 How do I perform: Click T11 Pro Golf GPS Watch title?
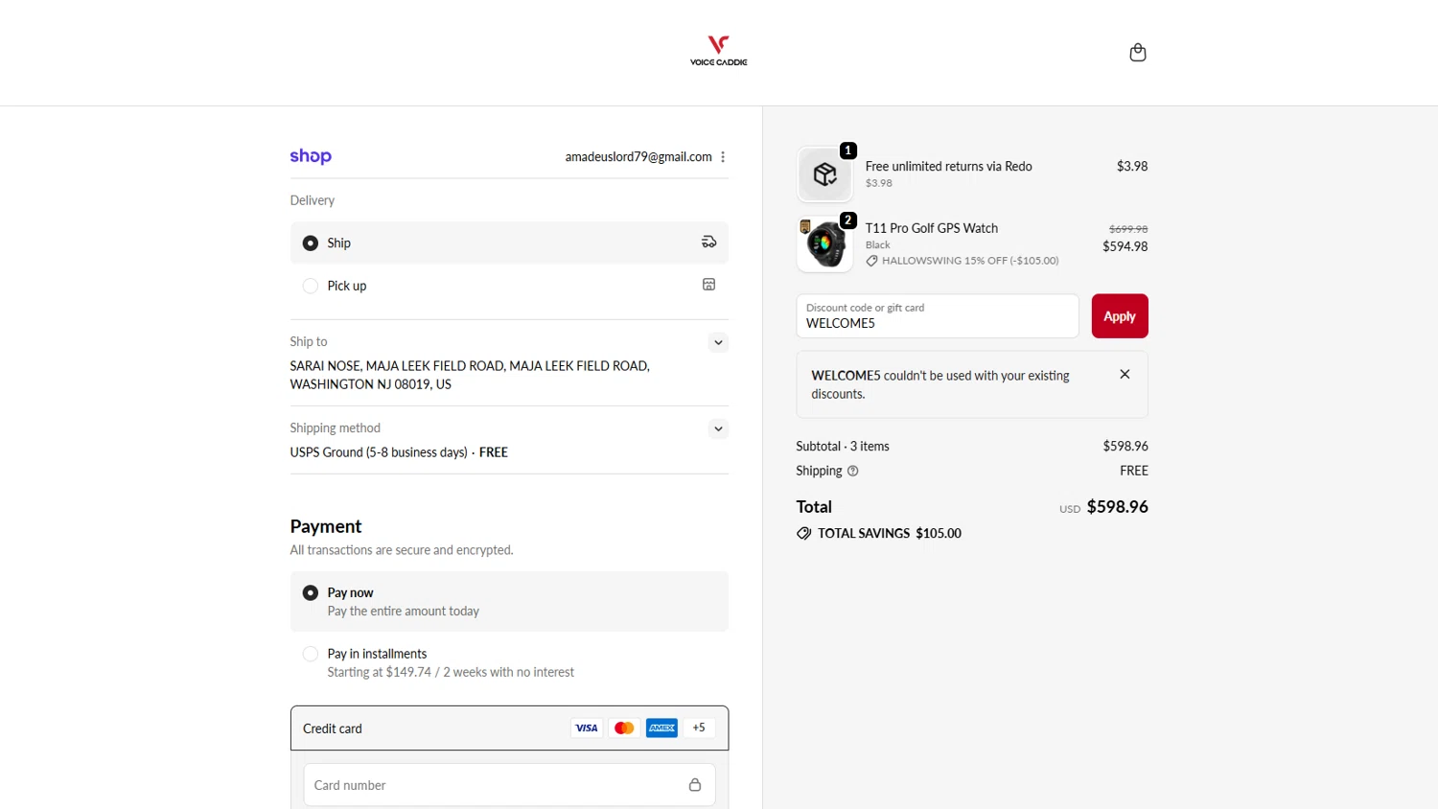coord(932,228)
